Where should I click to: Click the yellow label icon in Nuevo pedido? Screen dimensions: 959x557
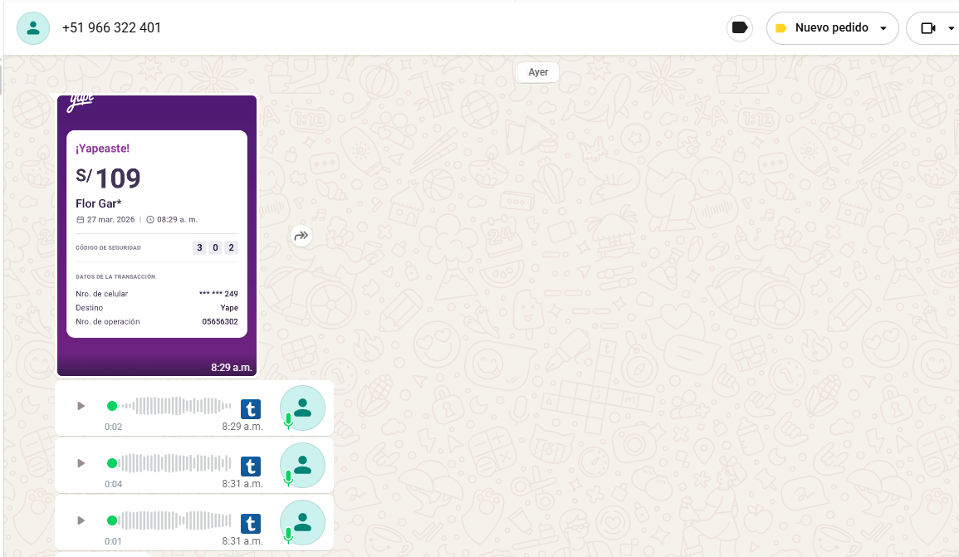[780, 28]
